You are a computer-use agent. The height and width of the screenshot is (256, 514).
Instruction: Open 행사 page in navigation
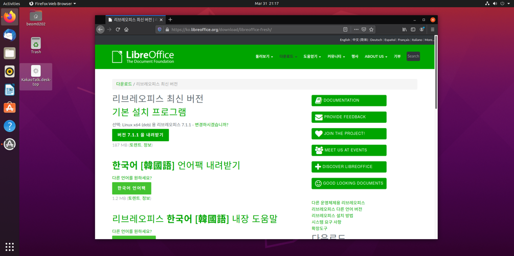[355, 56]
